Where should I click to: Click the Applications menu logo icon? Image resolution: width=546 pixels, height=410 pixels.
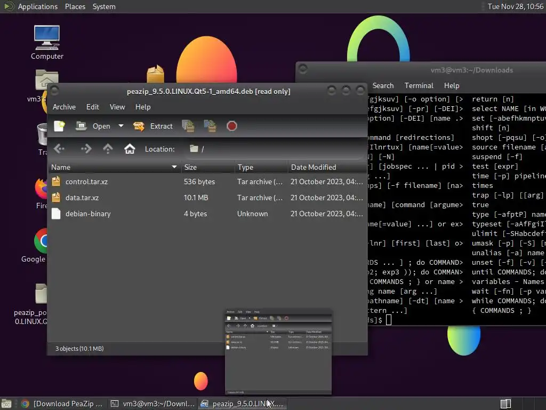9,6
